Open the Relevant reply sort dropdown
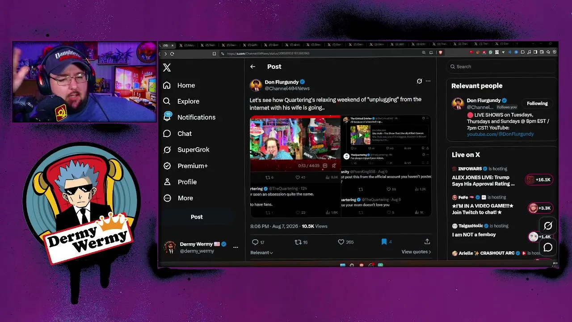 click(x=261, y=253)
